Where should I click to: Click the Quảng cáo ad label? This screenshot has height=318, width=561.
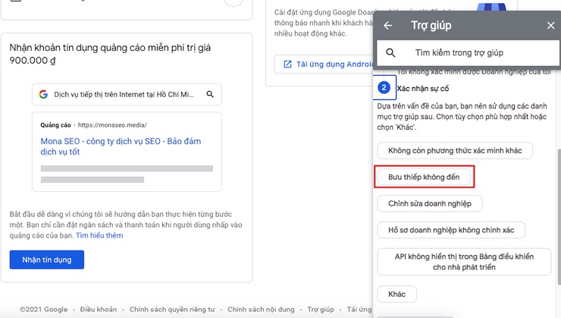pos(55,125)
